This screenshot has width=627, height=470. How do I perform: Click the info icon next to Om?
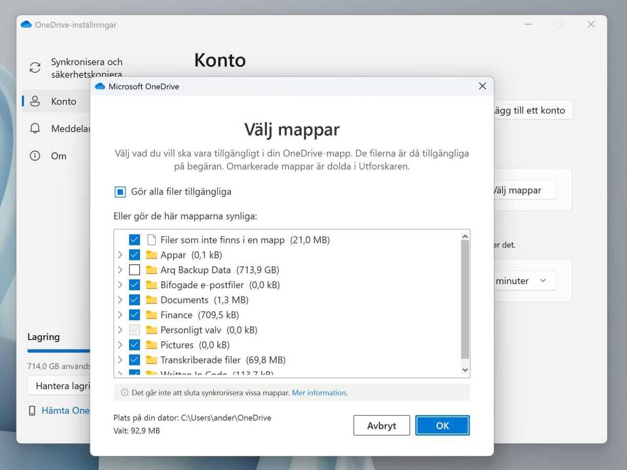pyautogui.click(x=34, y=156)
